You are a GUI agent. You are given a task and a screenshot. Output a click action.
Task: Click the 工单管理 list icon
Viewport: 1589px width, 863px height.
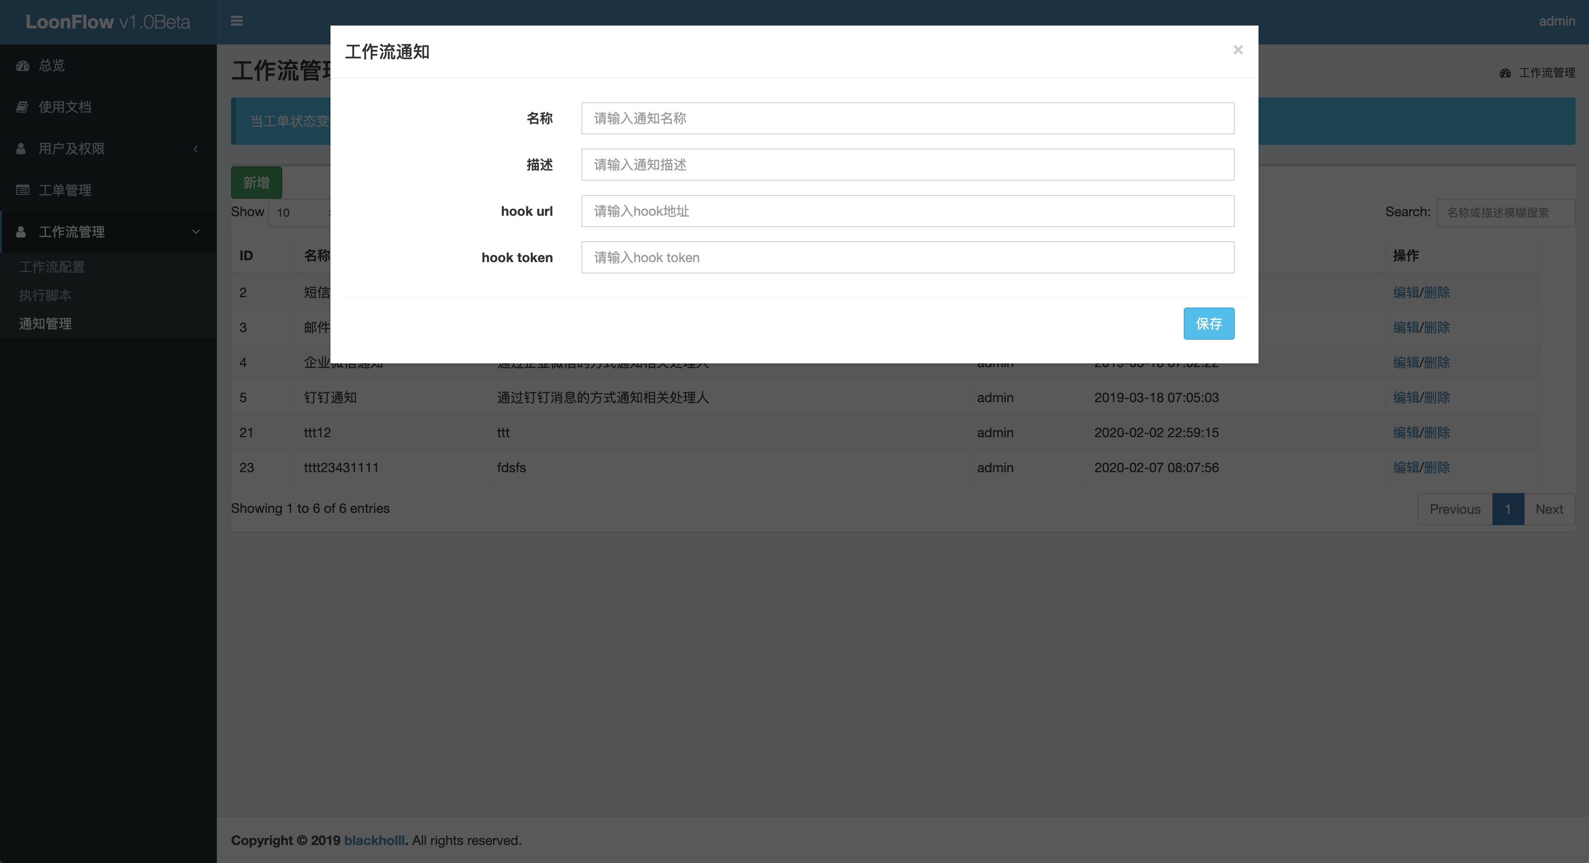(23, 190)
